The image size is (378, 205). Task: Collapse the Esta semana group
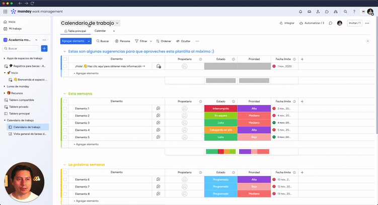point(64,93)
